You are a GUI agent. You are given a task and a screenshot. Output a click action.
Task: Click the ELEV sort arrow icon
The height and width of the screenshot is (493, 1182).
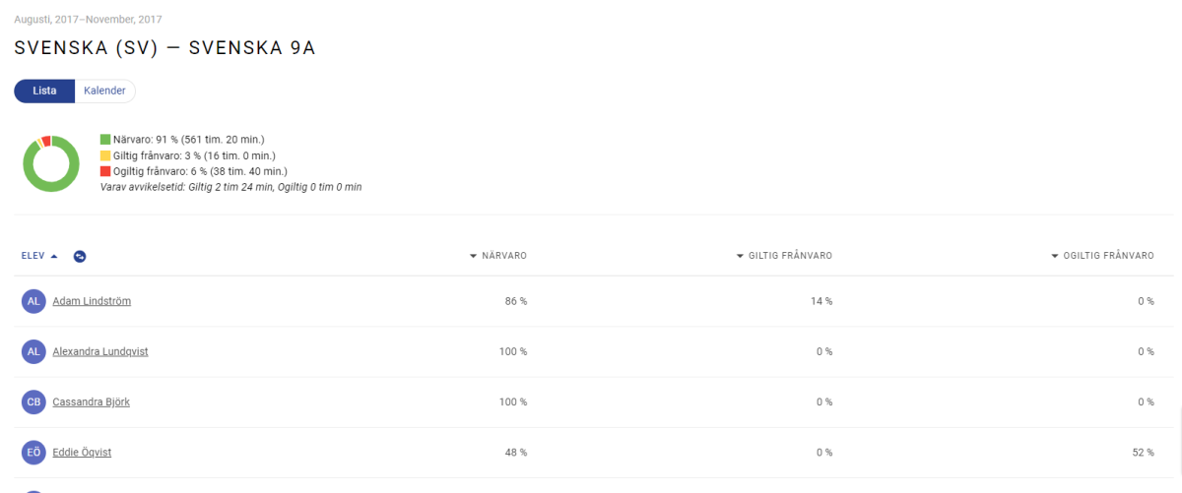[54, 256]
